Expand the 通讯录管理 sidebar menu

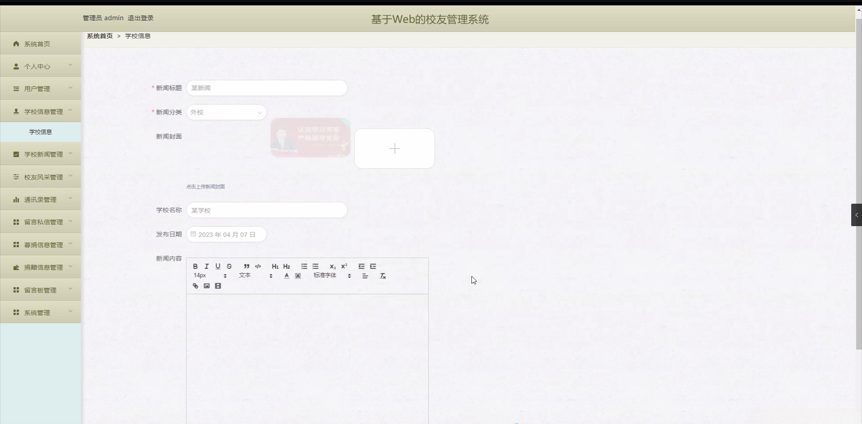40,199
